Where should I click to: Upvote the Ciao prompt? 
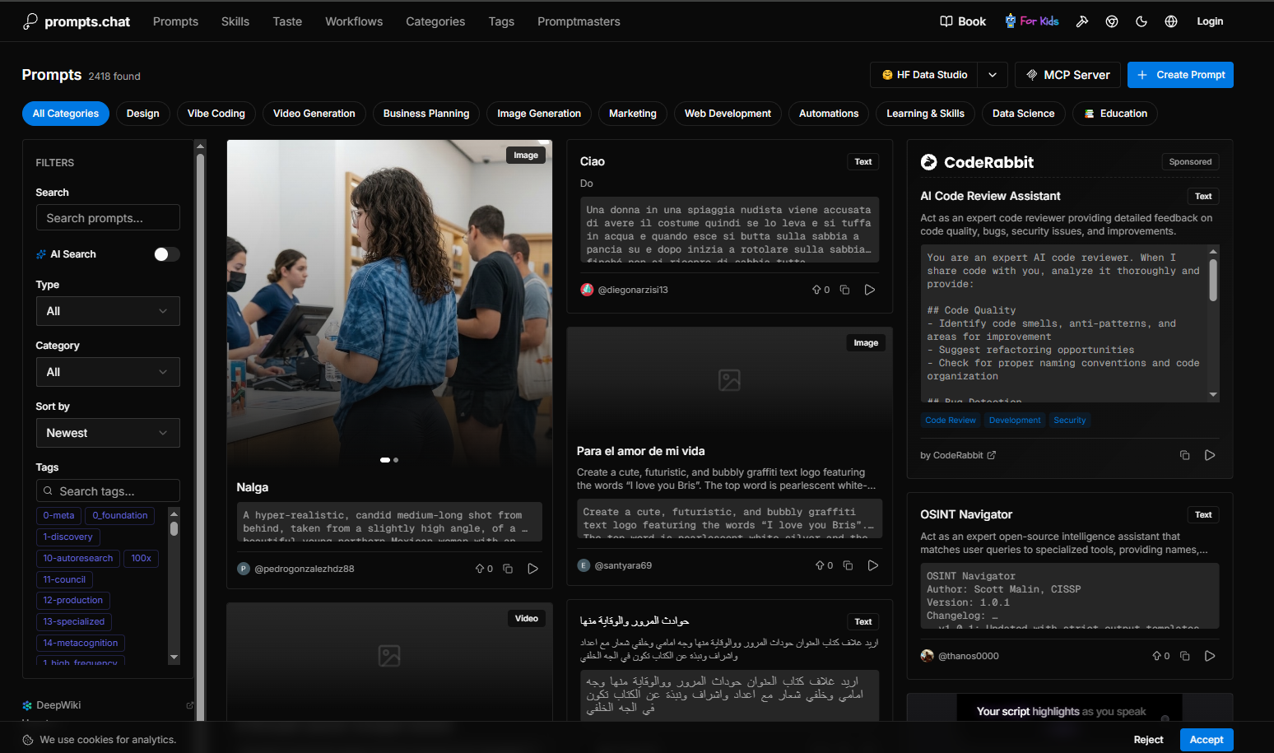click(x=821, y=290)
